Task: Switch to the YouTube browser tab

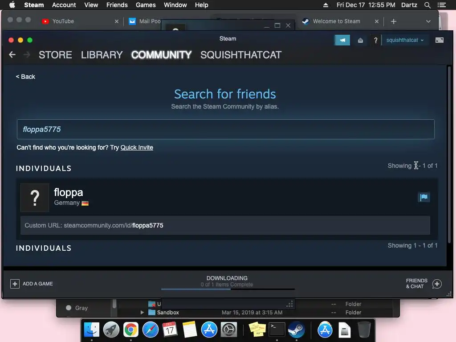Action: pyautogui.click(x=63, y=21)
